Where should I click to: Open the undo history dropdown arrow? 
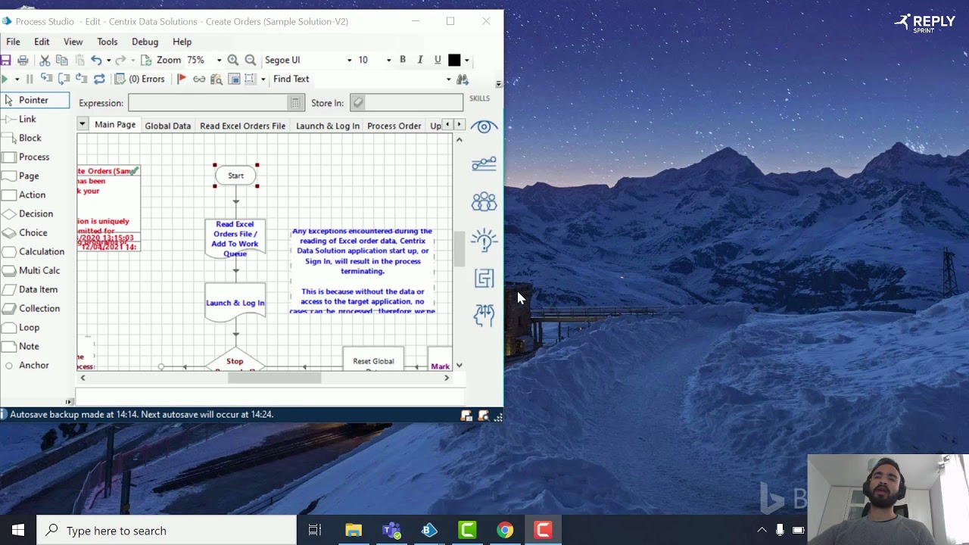click(x=108, y=60)
